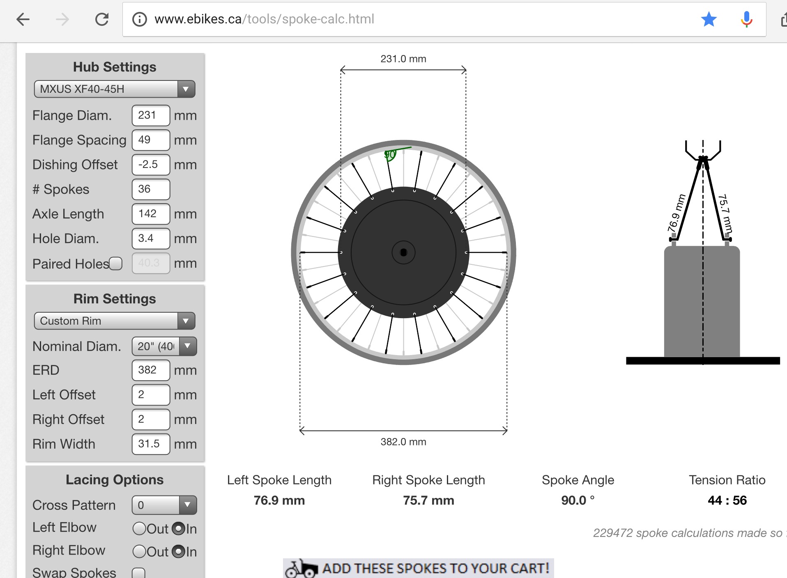
Task: Open the Custom Rim dropdown
Action: 114,321
